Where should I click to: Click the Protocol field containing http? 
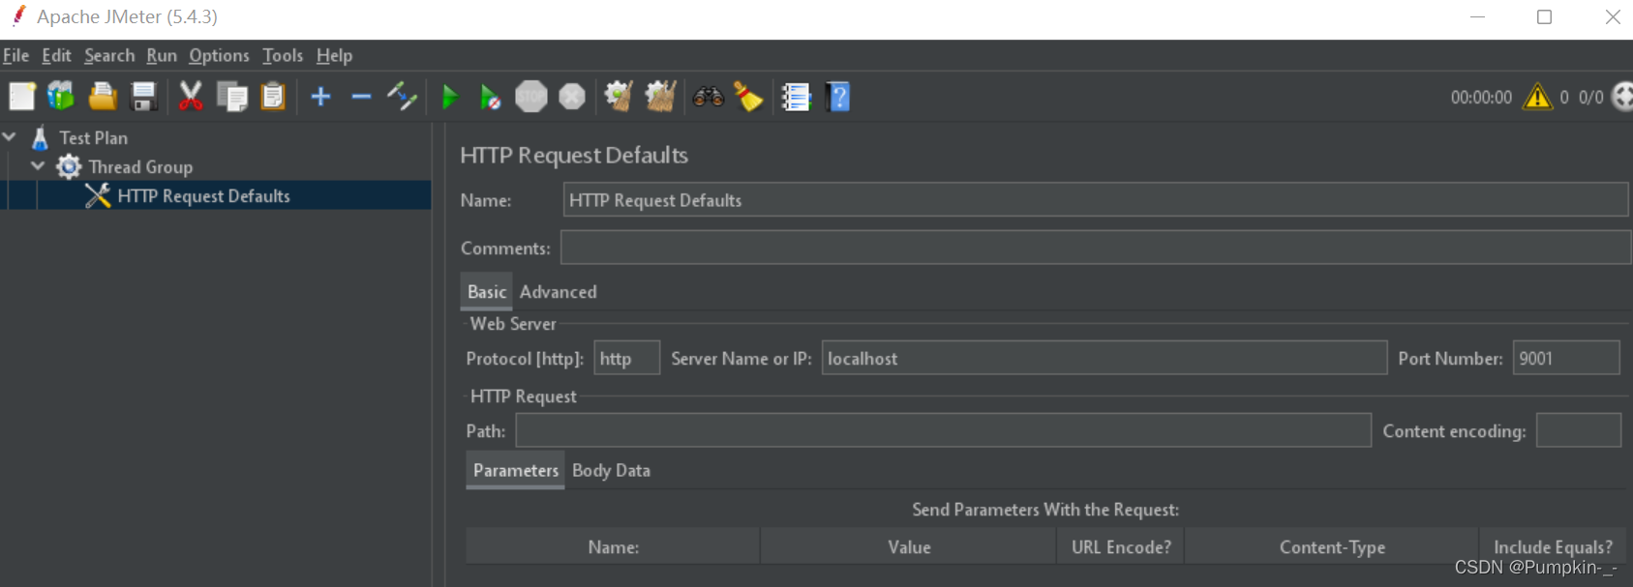pos(626,358)
